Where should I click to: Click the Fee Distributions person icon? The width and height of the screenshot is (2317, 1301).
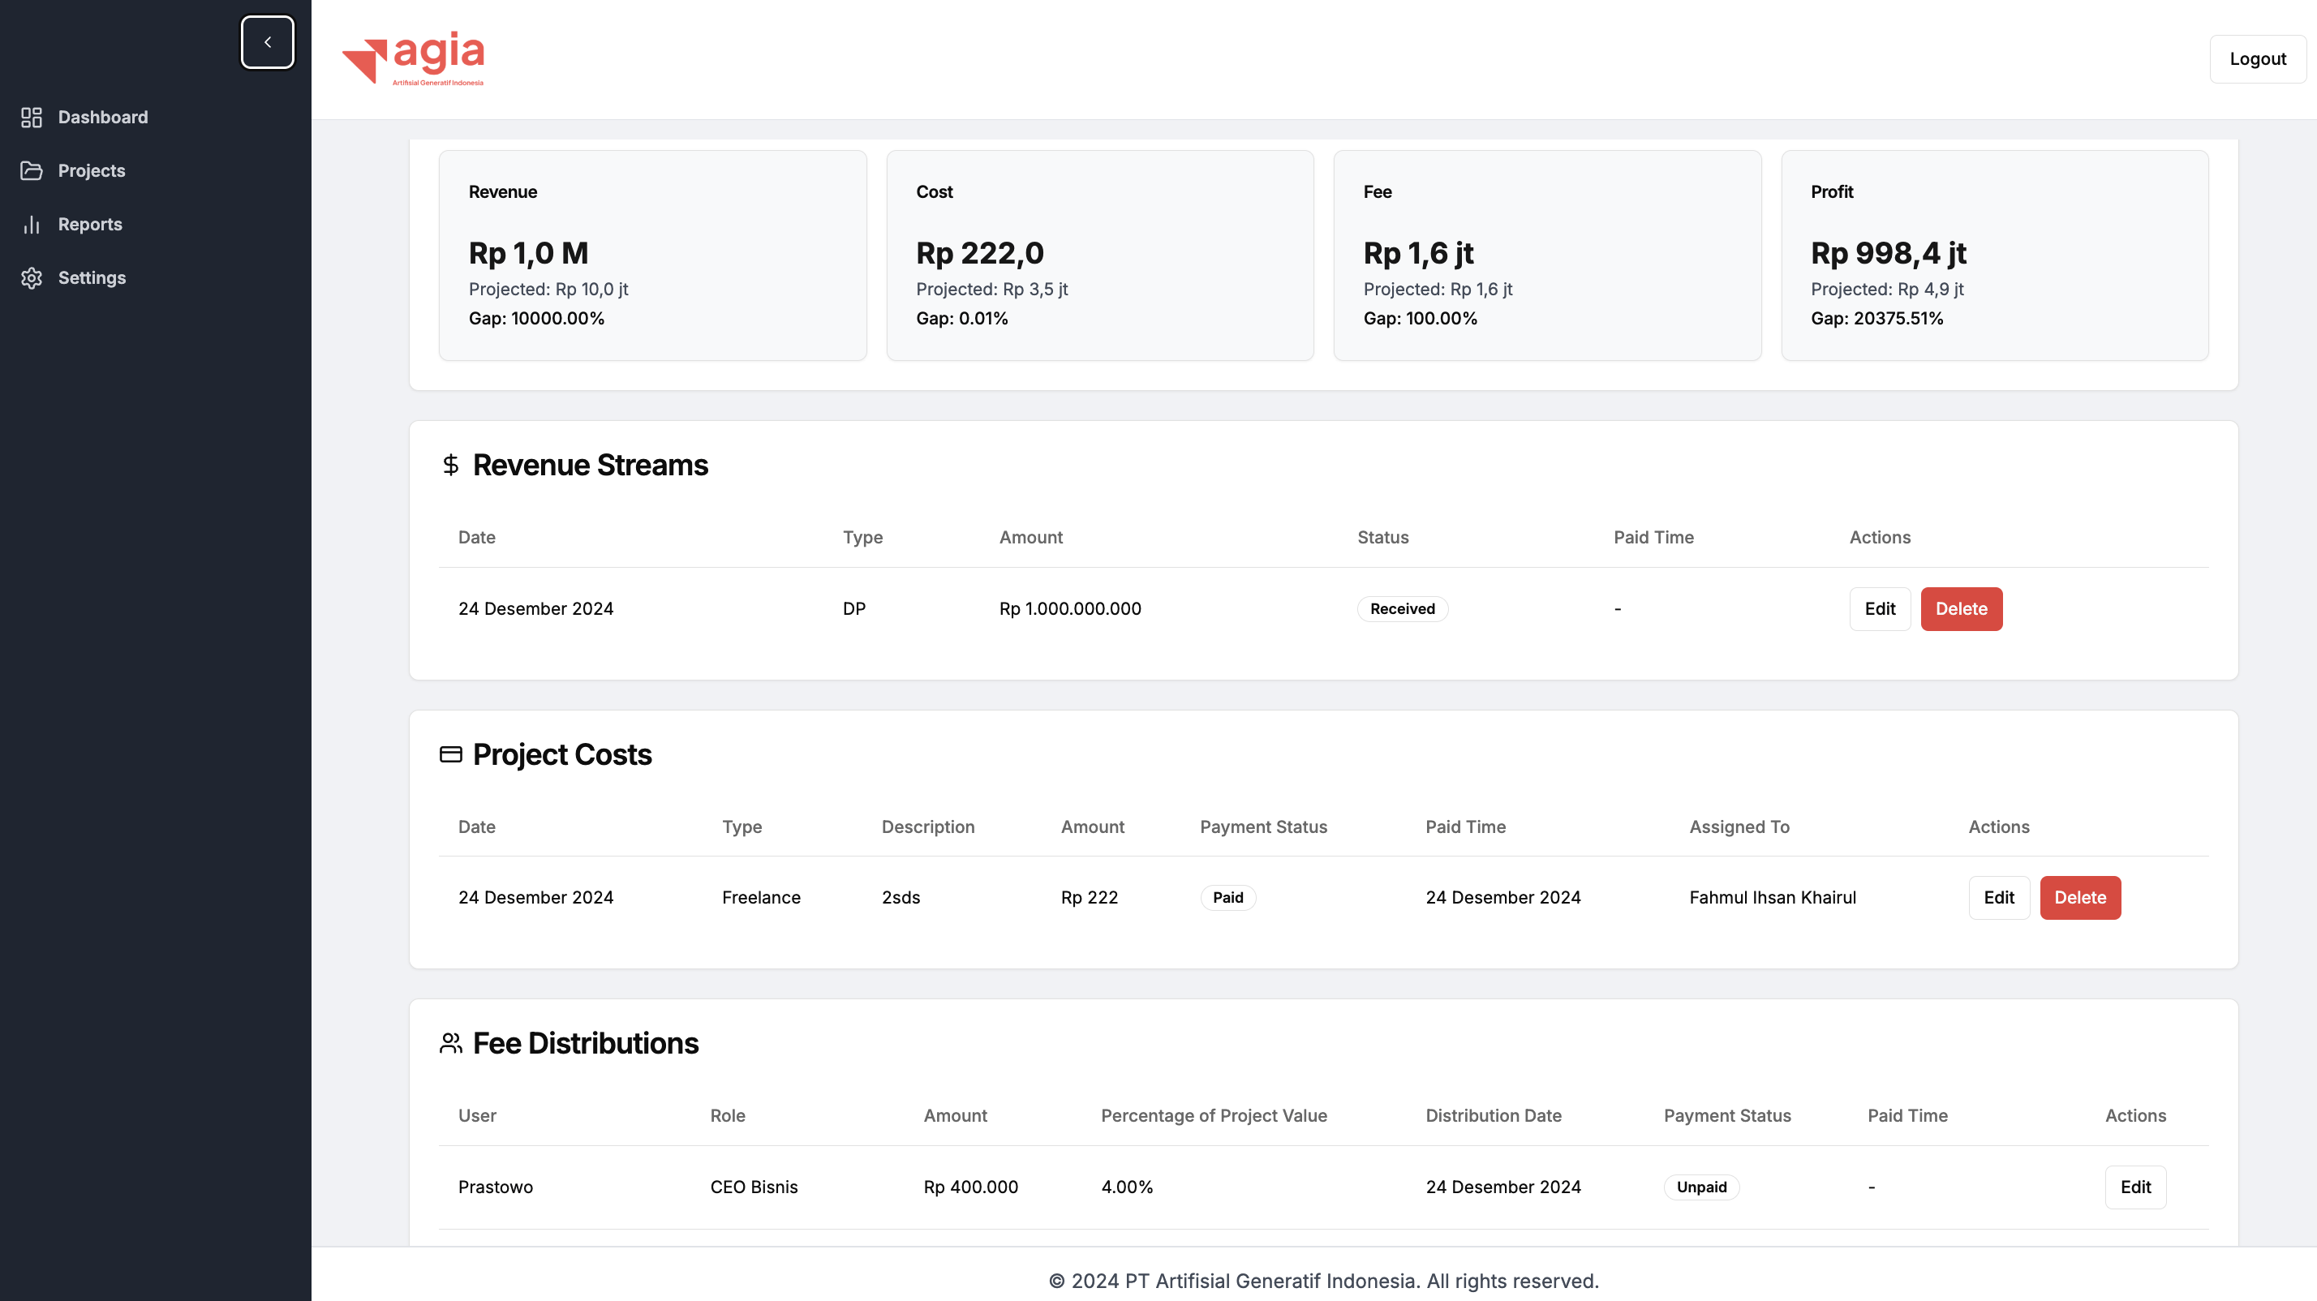pos(450,1043)
